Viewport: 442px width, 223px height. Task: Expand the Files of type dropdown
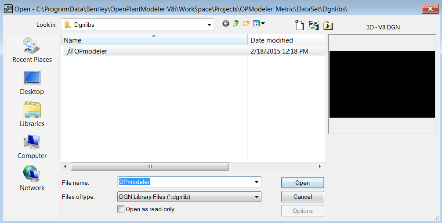click(257, 197)
